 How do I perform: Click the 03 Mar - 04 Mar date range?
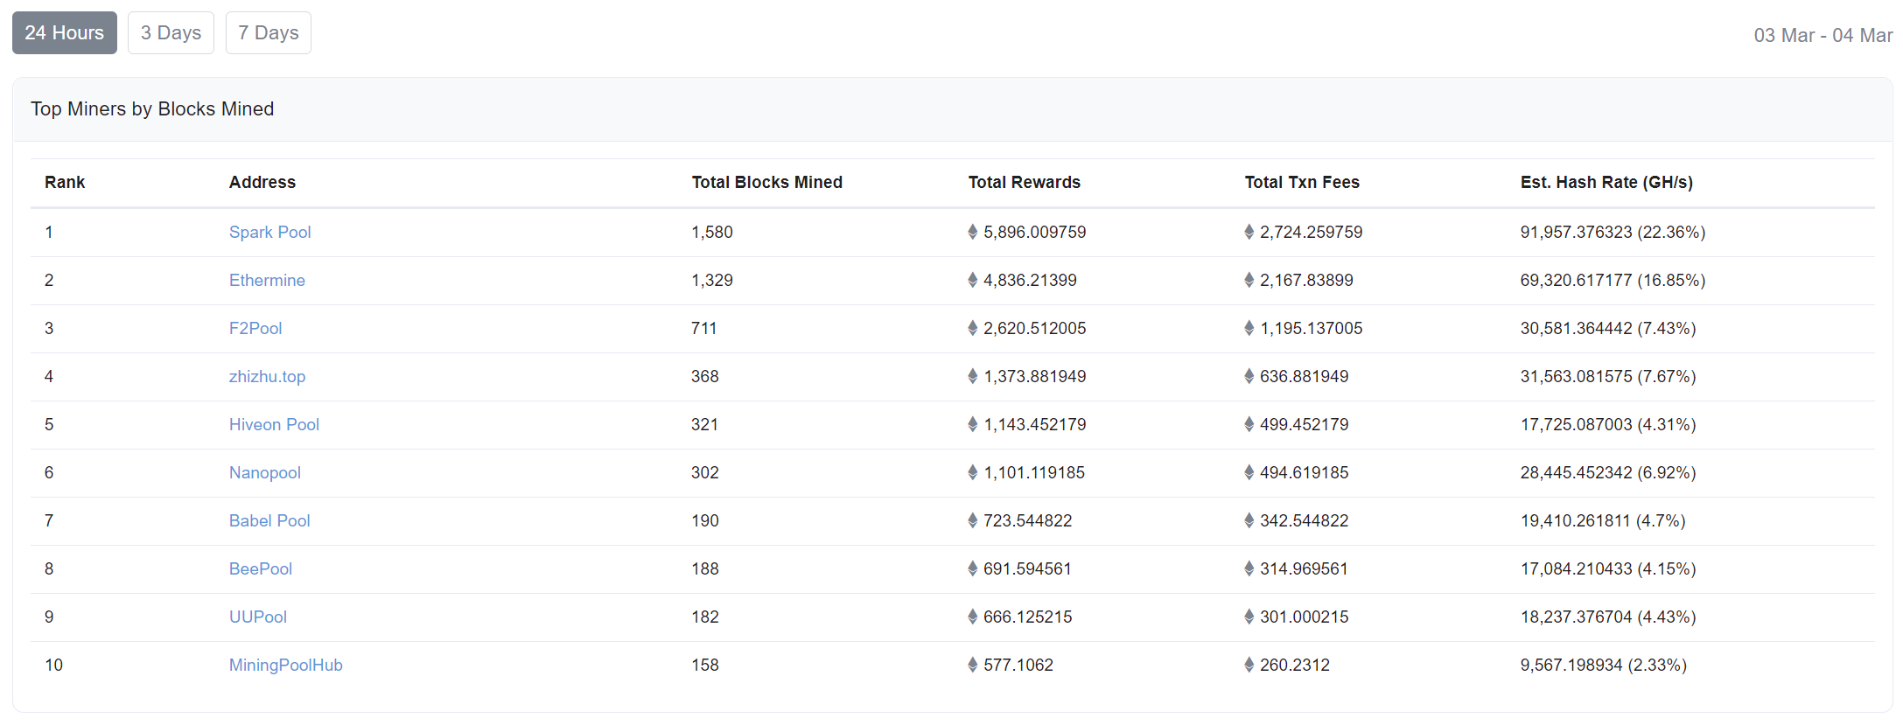(x=1823, y=35)
